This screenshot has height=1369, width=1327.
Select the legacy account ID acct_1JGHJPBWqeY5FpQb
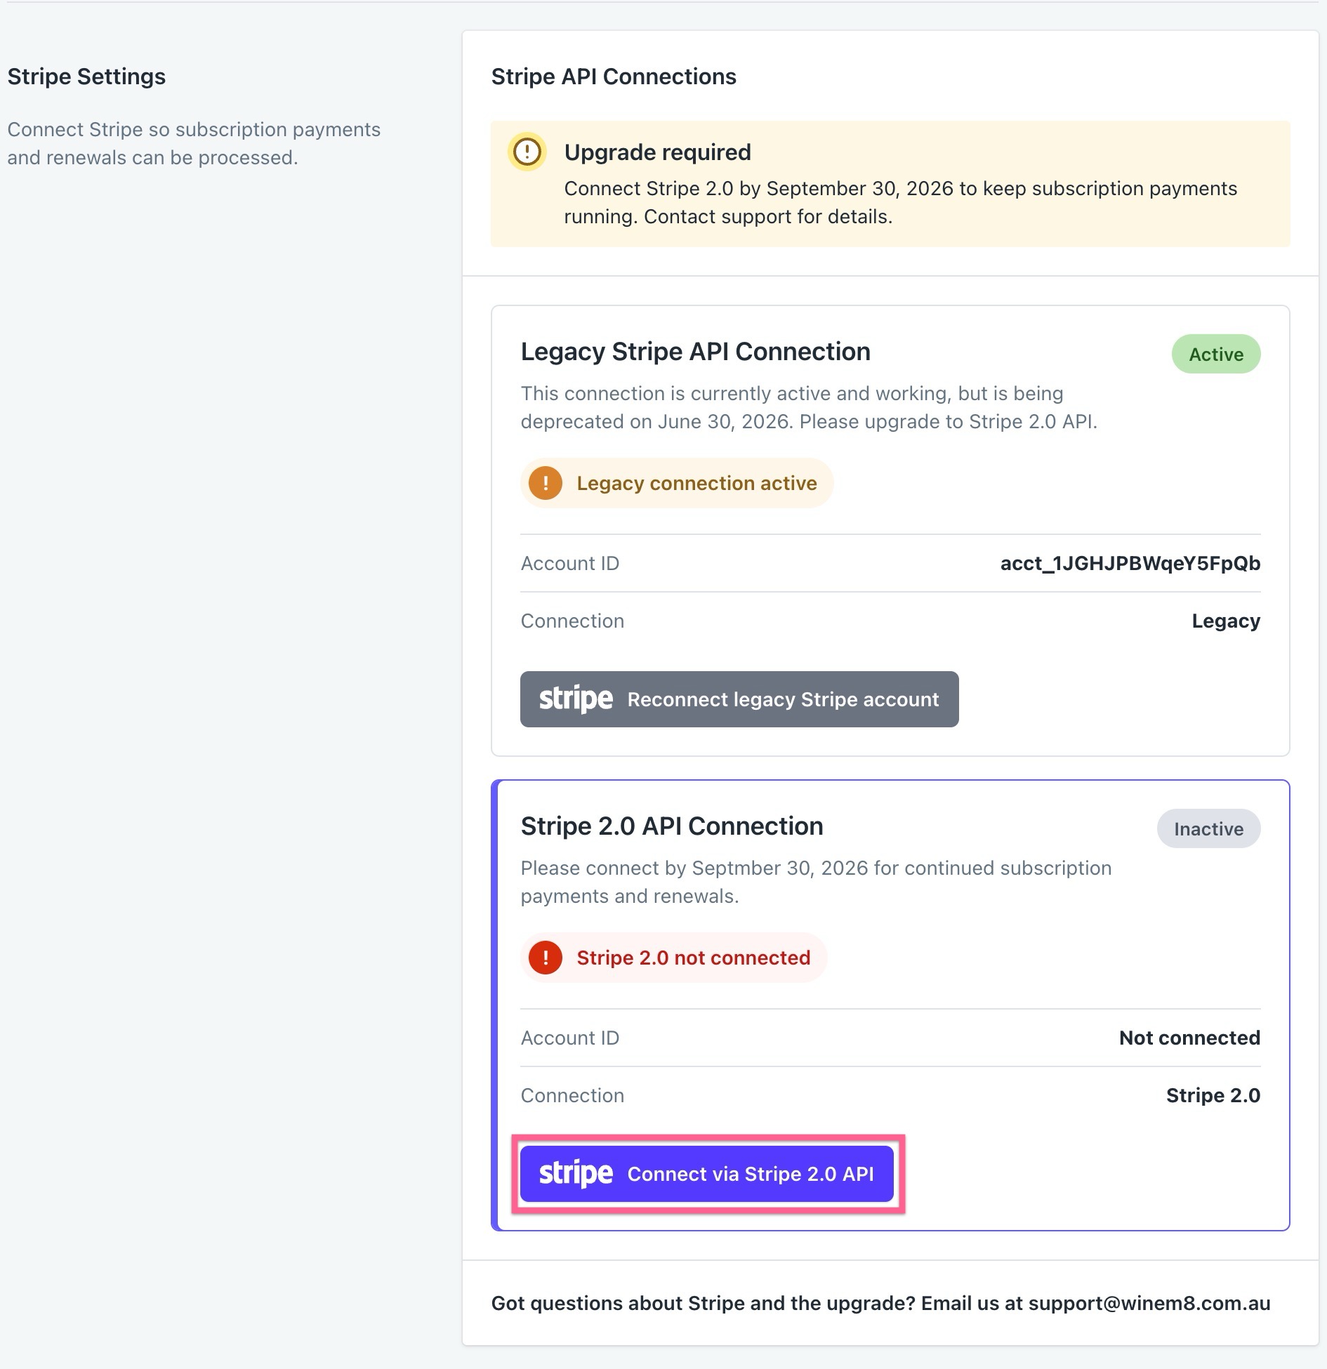[1130, 563]
